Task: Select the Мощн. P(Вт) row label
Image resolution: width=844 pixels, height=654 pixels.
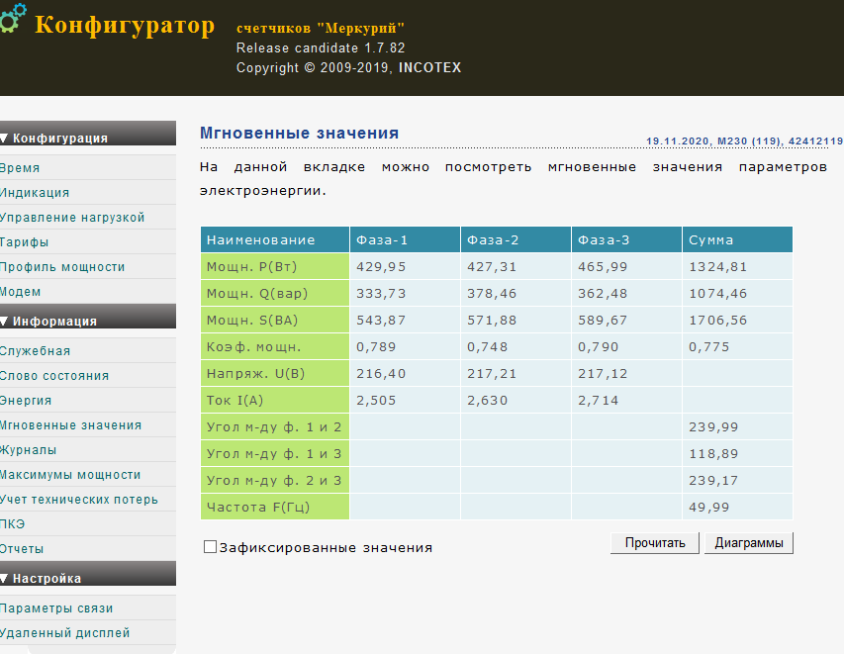Action: pos(275,266)
